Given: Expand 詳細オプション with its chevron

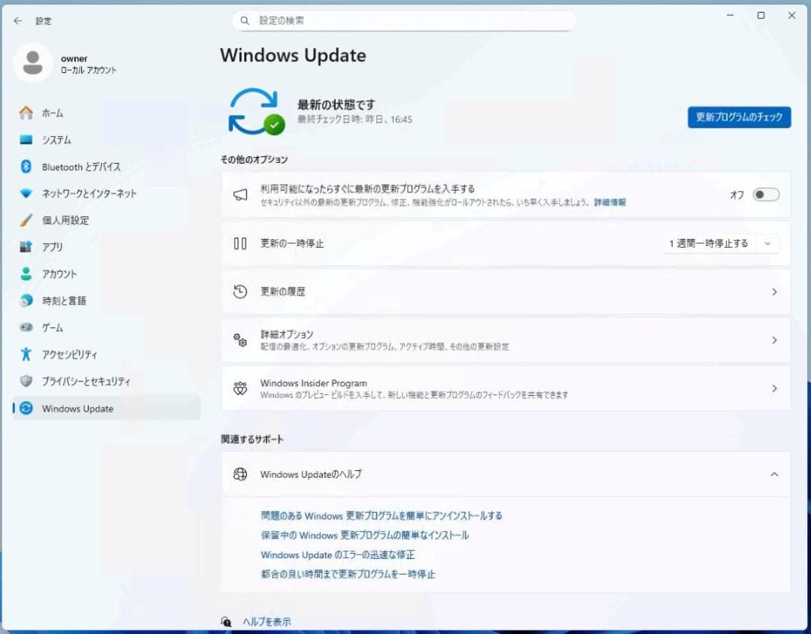Looking at the screenshot, I should click(774, 340).
